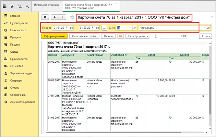Open the sections grid menu icon

[x=5, y=6]
